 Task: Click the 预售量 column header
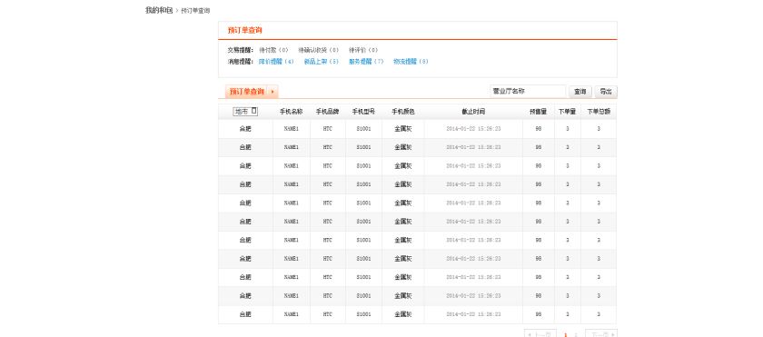click(x=538, y=112)
